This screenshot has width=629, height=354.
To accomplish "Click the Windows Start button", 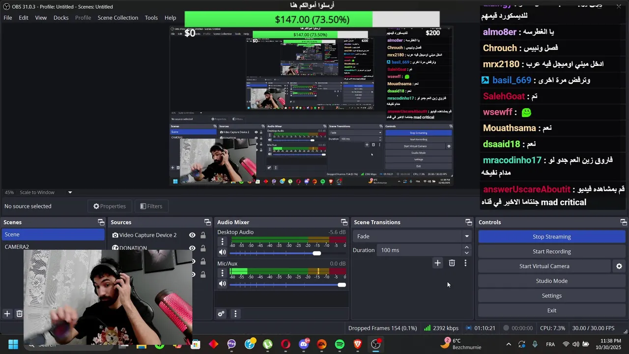I will coord(13,344).
